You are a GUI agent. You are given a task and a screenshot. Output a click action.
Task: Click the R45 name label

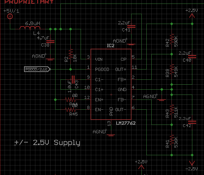(x=74, y=114)
